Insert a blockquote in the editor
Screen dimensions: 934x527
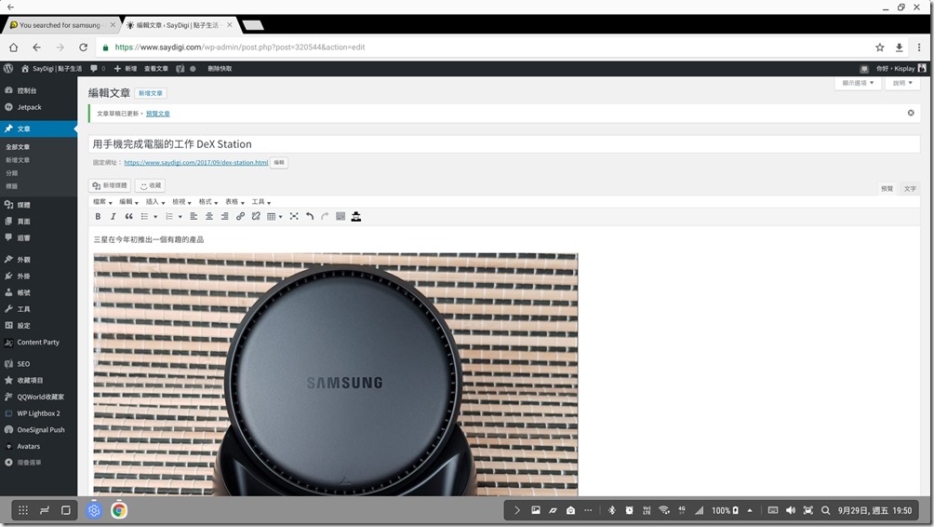pyautogui.click(x=128, y=216)
